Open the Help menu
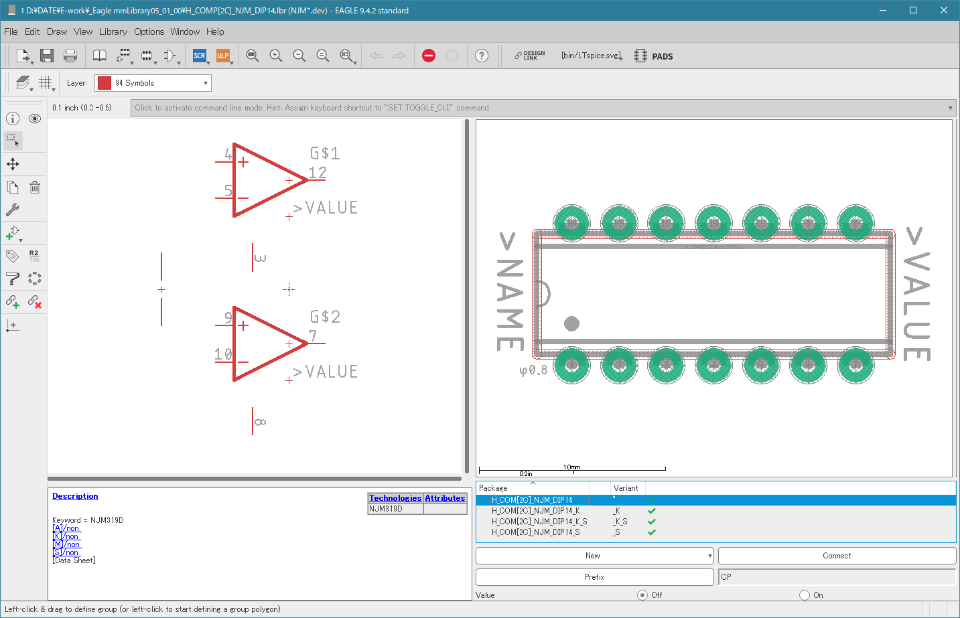The height and width of the screenshot is (618, 960). pyautogui.click(x=215, y=31)
